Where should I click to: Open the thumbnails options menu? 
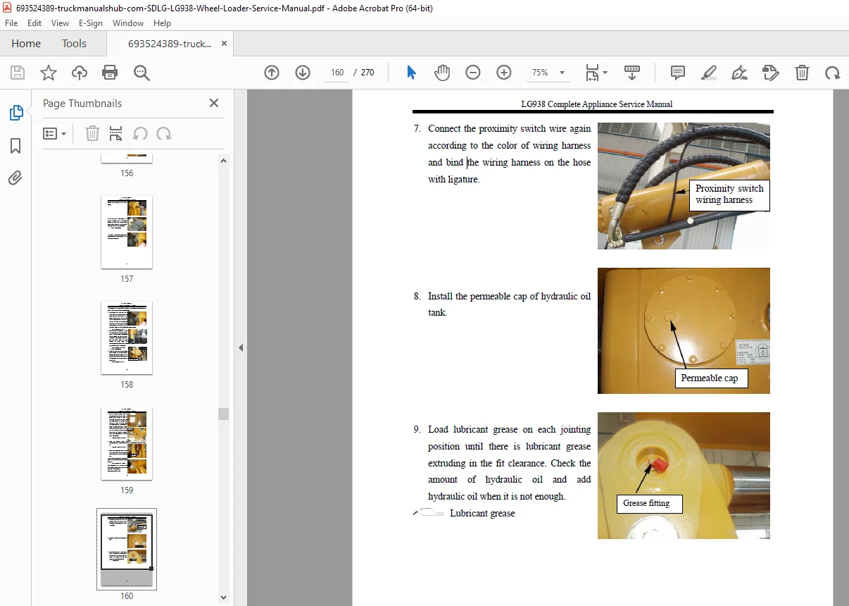pyautogui.click(x=55, y=134)
